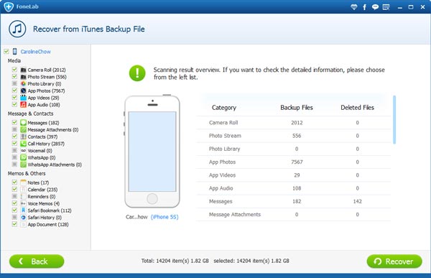Click the Camera Roll icon in sidebar
Screen dimensions: 431x278
(x=24, y=70)
